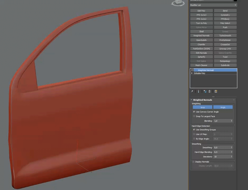Open the Modifier List dropdown
This screenshot has height=190, width=248.
point(213,5)
